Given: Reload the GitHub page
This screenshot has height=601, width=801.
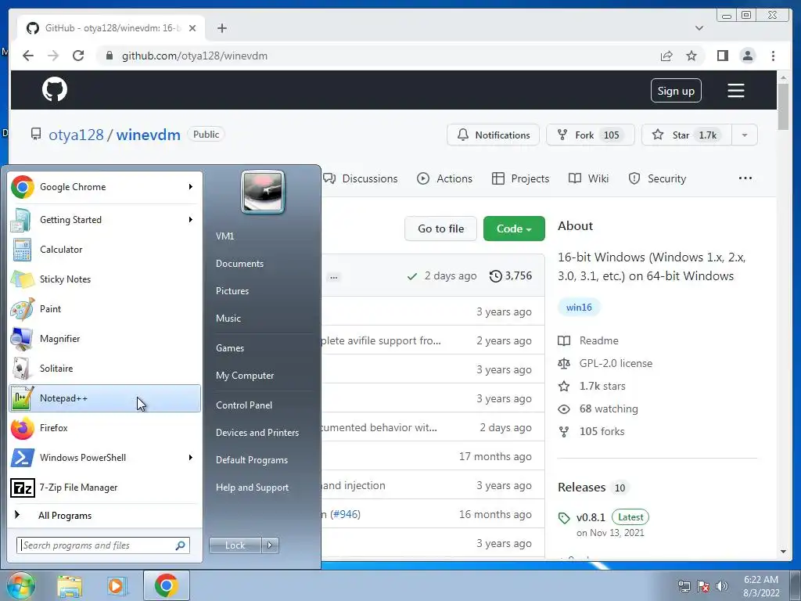Looking at the screenshot, I should click(78, 56).
